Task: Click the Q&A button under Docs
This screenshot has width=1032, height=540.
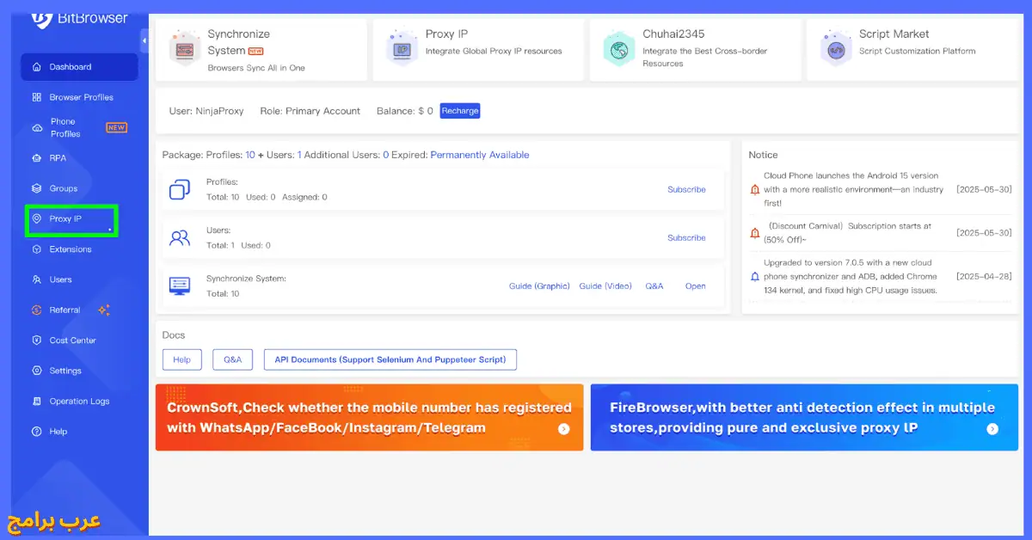Action: (233, 359)
